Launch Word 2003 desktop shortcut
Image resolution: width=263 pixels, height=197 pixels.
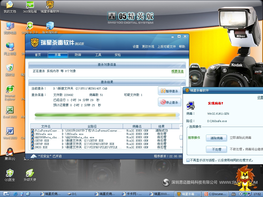10,133
